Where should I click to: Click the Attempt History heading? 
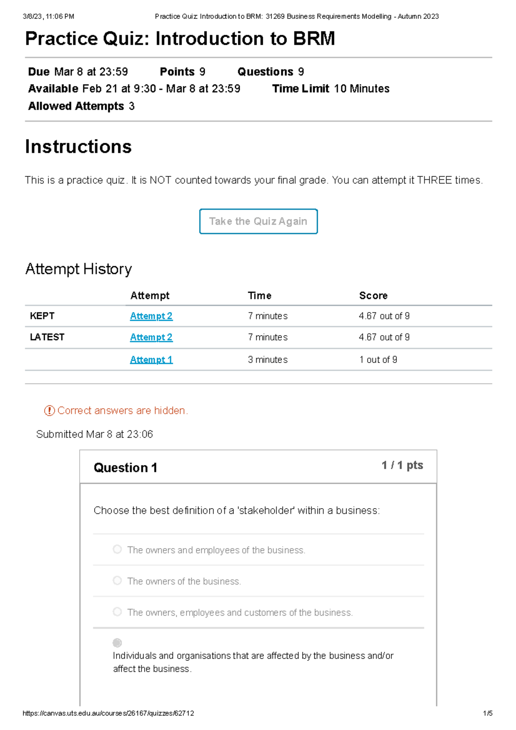click(x=78, y=269)
